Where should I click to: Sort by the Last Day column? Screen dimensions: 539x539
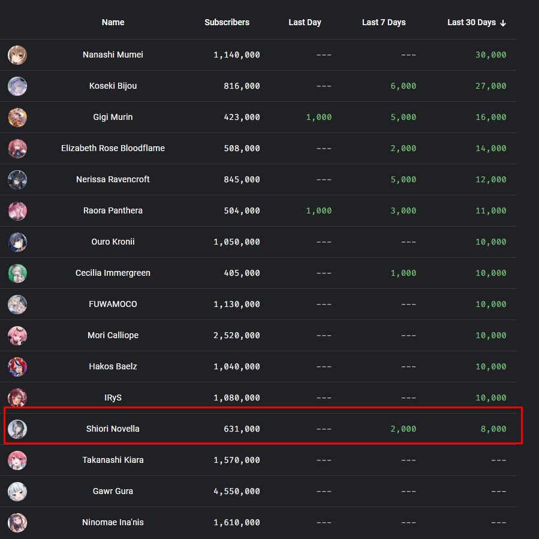coord(305,23)
